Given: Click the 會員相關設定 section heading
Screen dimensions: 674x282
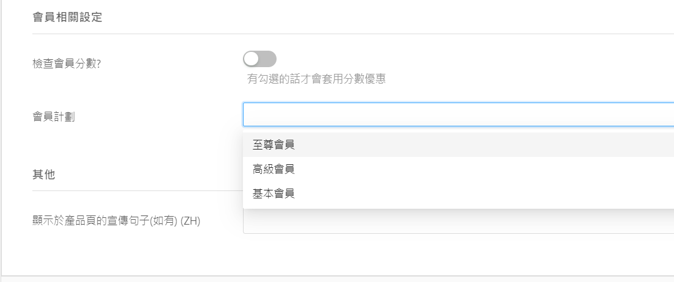Looking at the screenshot, I should pyautogui.click(x=67, y=17).
